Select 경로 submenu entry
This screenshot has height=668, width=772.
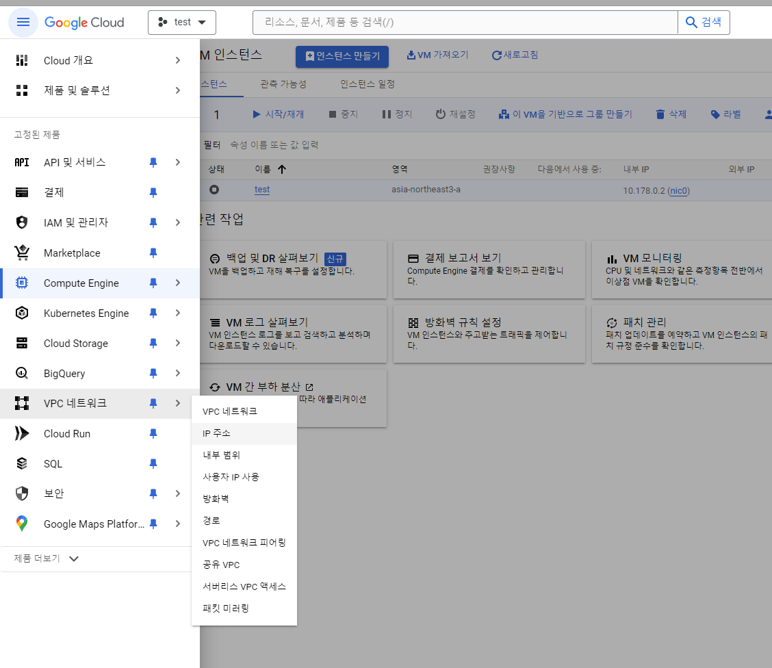244,521
